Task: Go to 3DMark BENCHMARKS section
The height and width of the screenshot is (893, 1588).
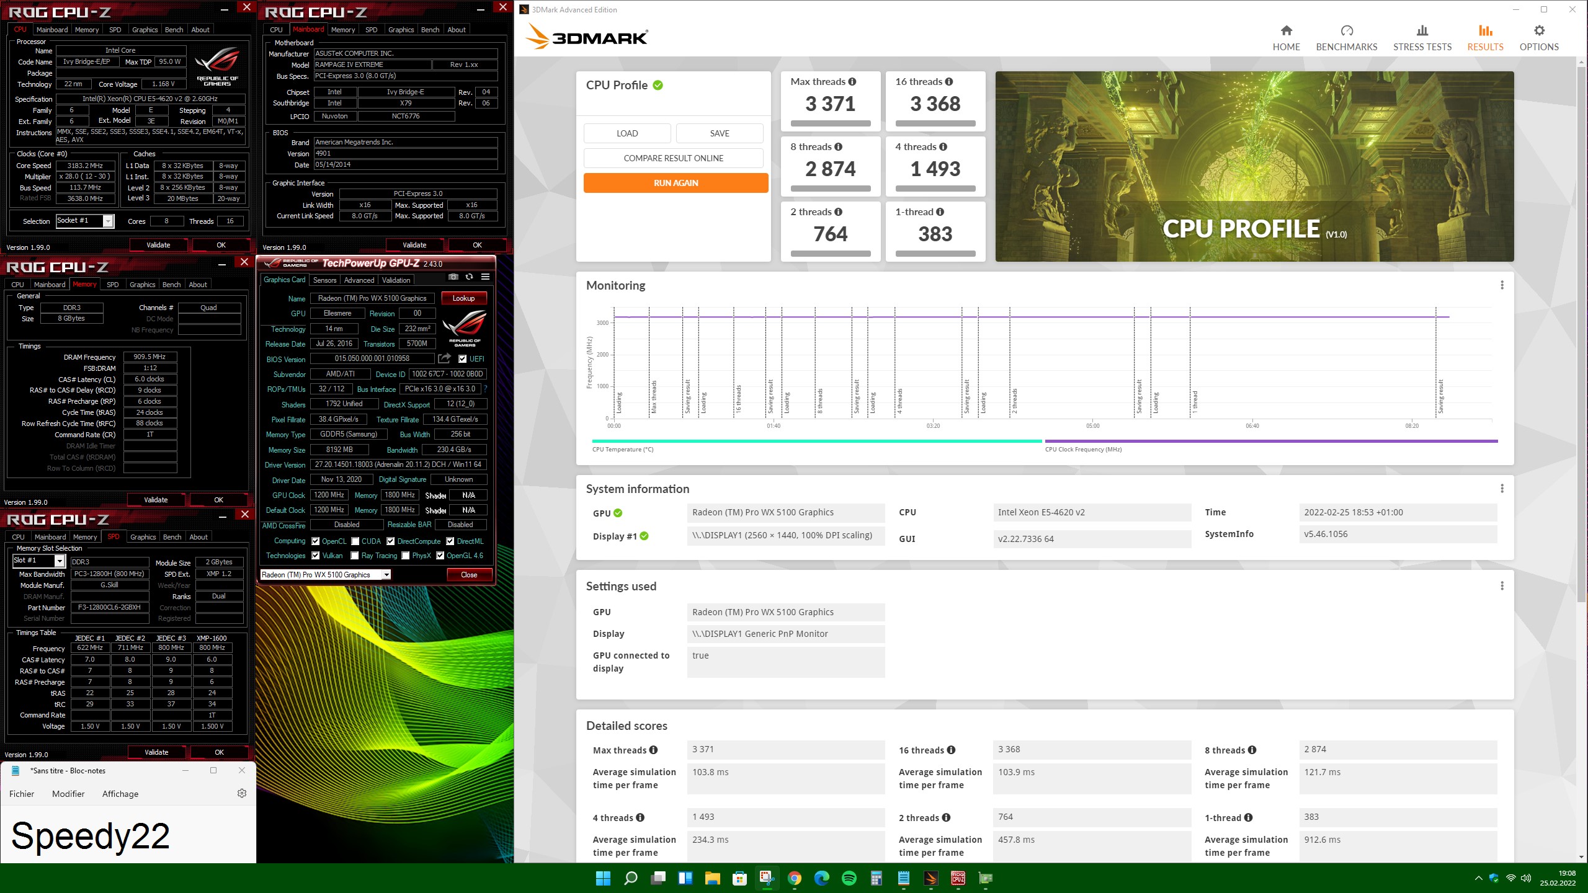Action: pos(1346,38)
